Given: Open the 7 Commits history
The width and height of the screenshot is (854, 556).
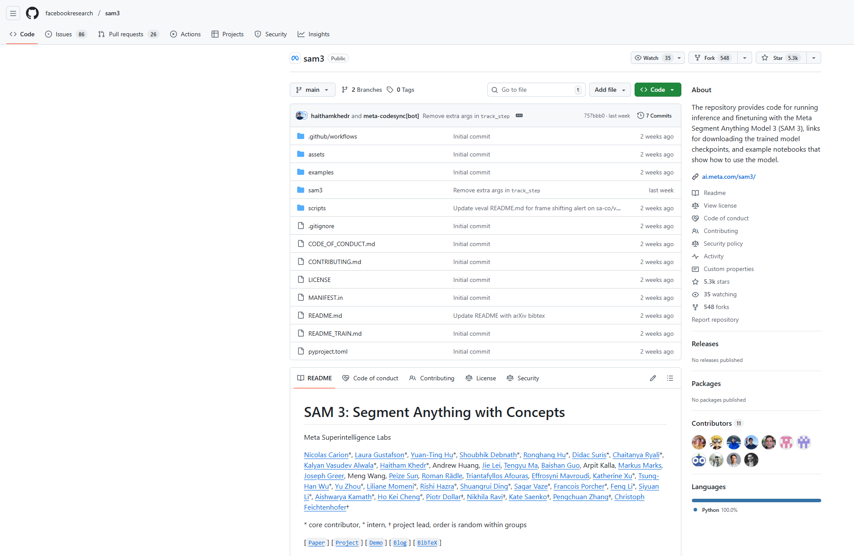Looking at the screenshot, I should [654, 116].
